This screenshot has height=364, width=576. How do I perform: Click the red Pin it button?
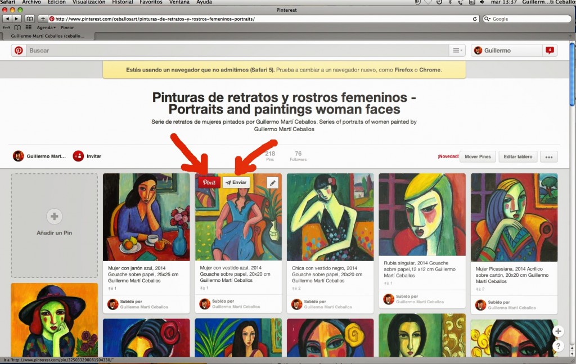coord(209,183)
